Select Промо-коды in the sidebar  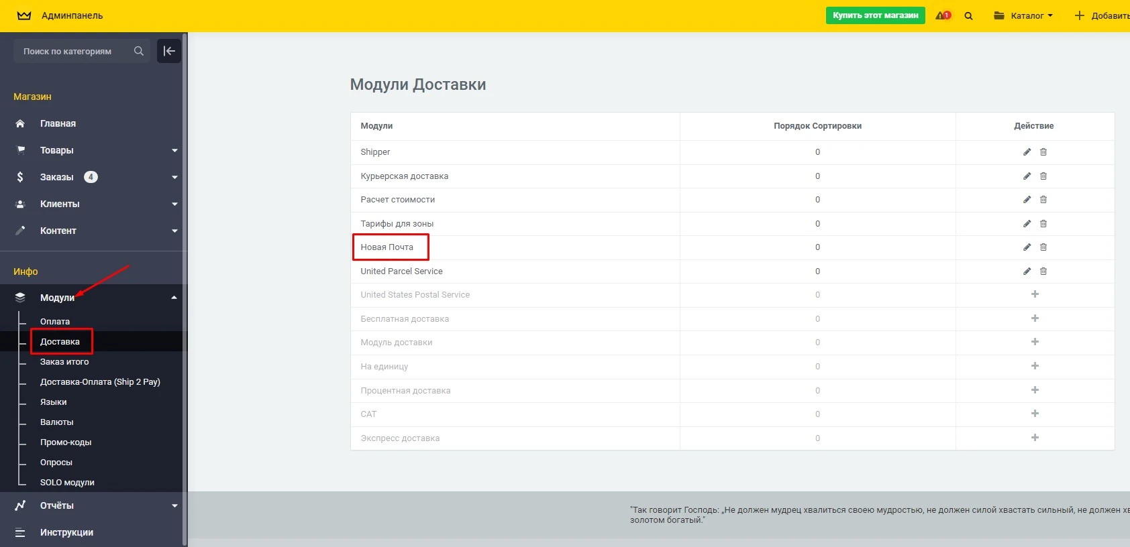click(x=66, y=442)
